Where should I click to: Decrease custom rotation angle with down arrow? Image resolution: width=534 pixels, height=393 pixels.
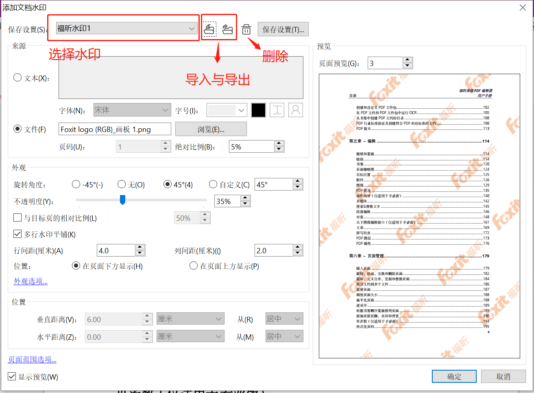tap(298, 187)
